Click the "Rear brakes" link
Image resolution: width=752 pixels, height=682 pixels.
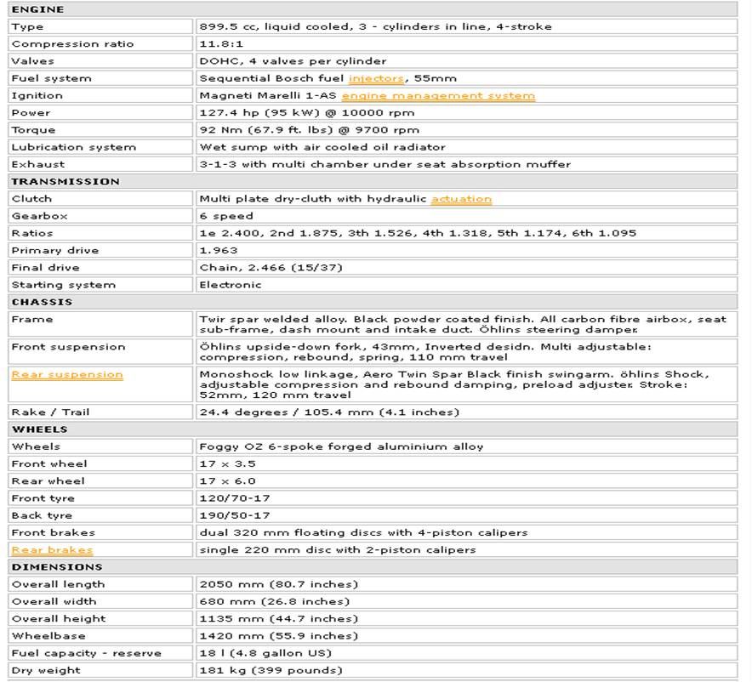pyautogui.click(x=52, y=549)
